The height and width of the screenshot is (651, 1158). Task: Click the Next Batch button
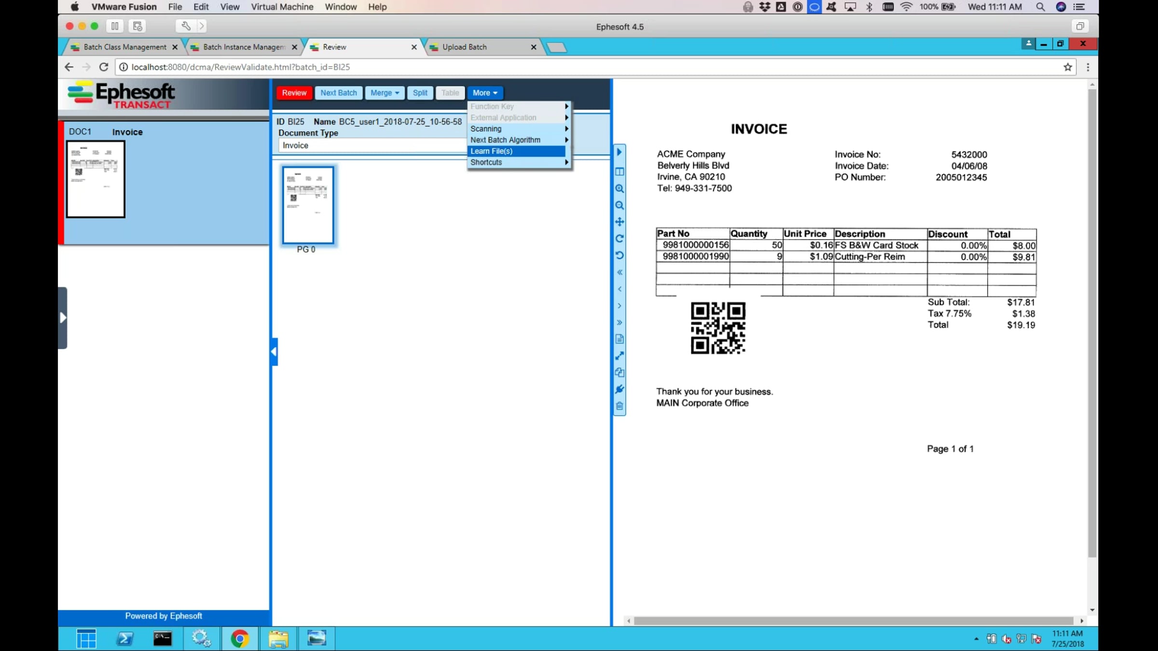click(x=338, y=93)
